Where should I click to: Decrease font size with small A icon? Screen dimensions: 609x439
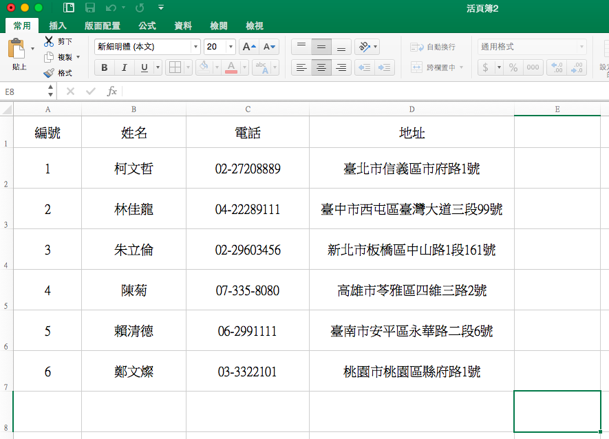click(269, 47)
